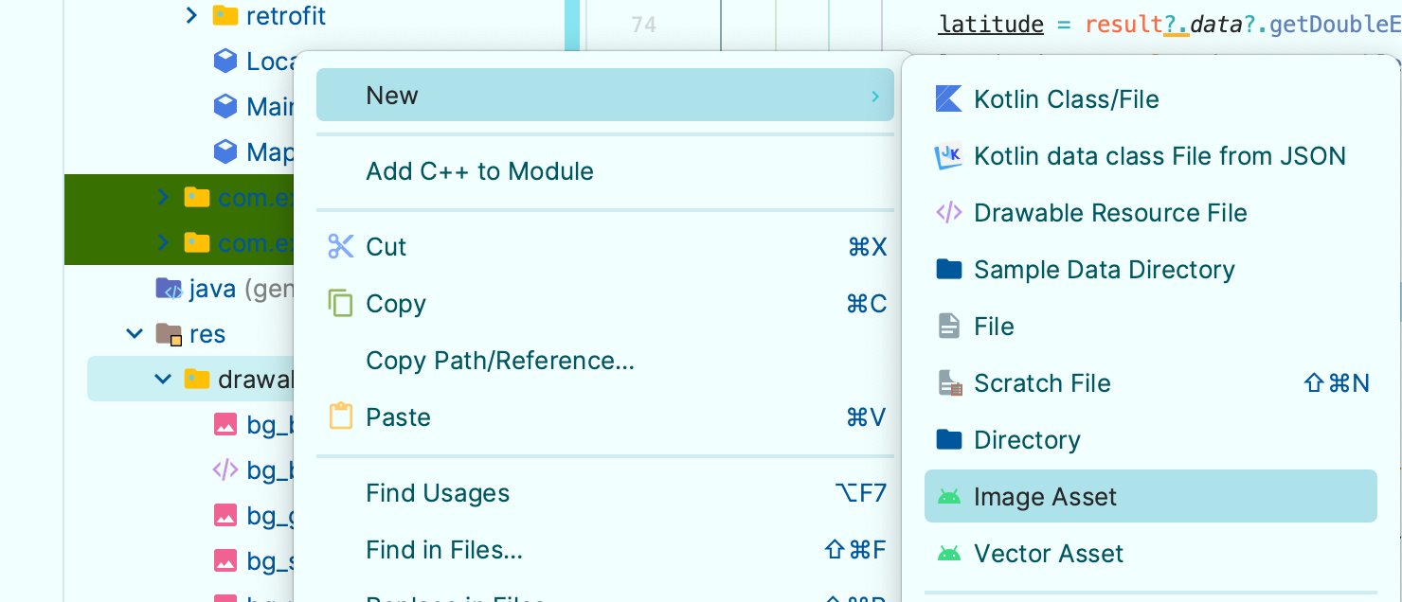Click the class icon beside Map item
This screenshot has height=602, width=1402.
click(x=225, y=151)
